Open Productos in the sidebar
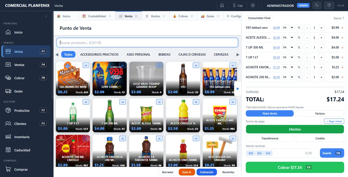This screenshot has width=348, height=177. pyautogui.click(x=27, y=110)
